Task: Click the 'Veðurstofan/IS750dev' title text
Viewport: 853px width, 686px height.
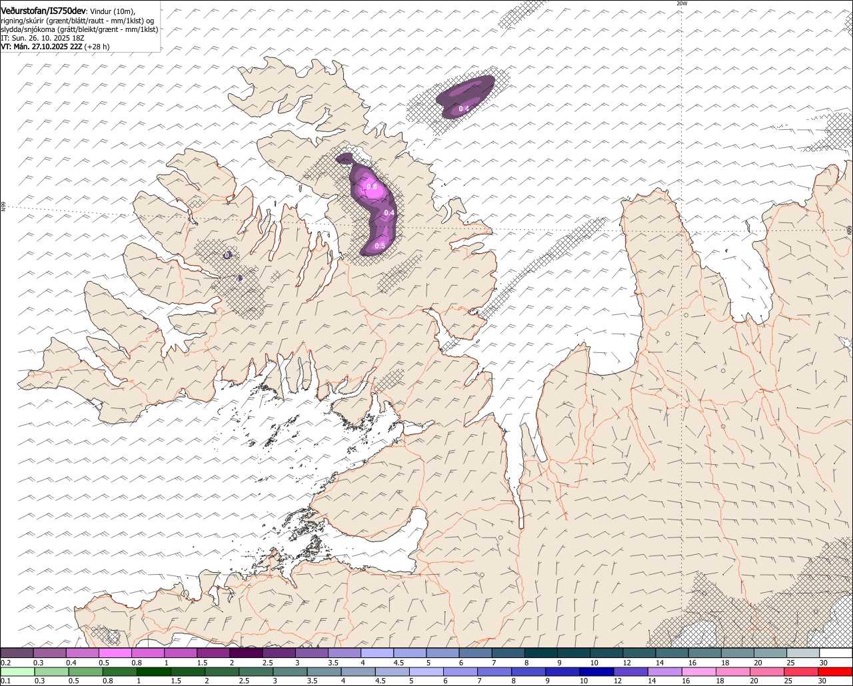Action: click(43, 11)
